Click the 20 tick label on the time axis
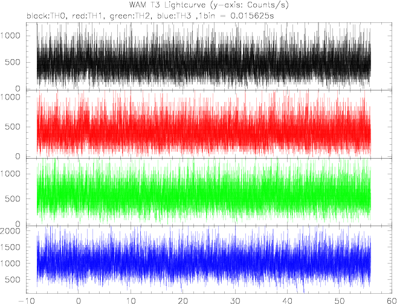This screenshot has height=304, width=397. pyautogui.click(x=182, y=301)
